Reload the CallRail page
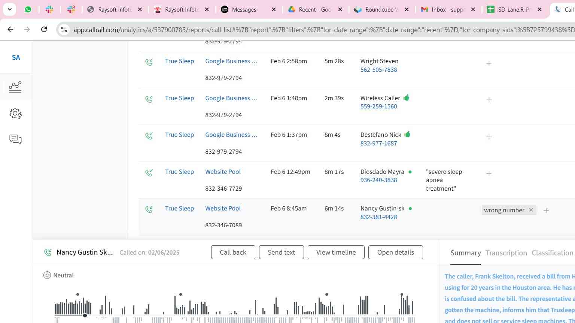Image resolution: width=575 pixels, height=323 pixels. click(44, 29)
